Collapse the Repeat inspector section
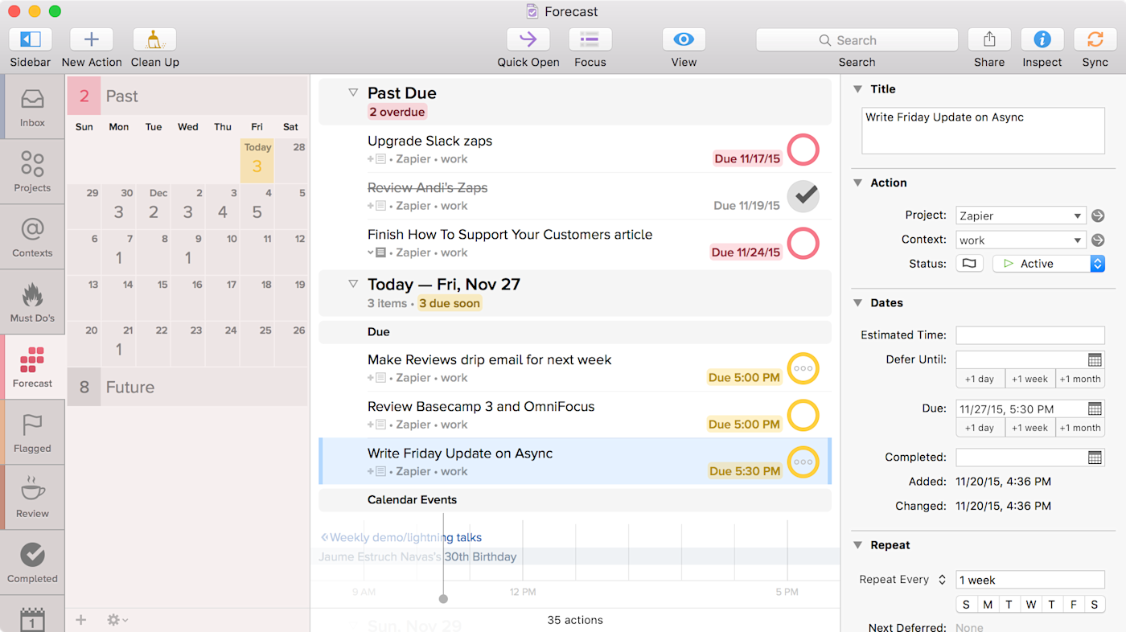 point(857,545)
